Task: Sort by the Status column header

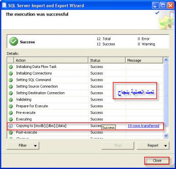Action: (x=107, y=60)
